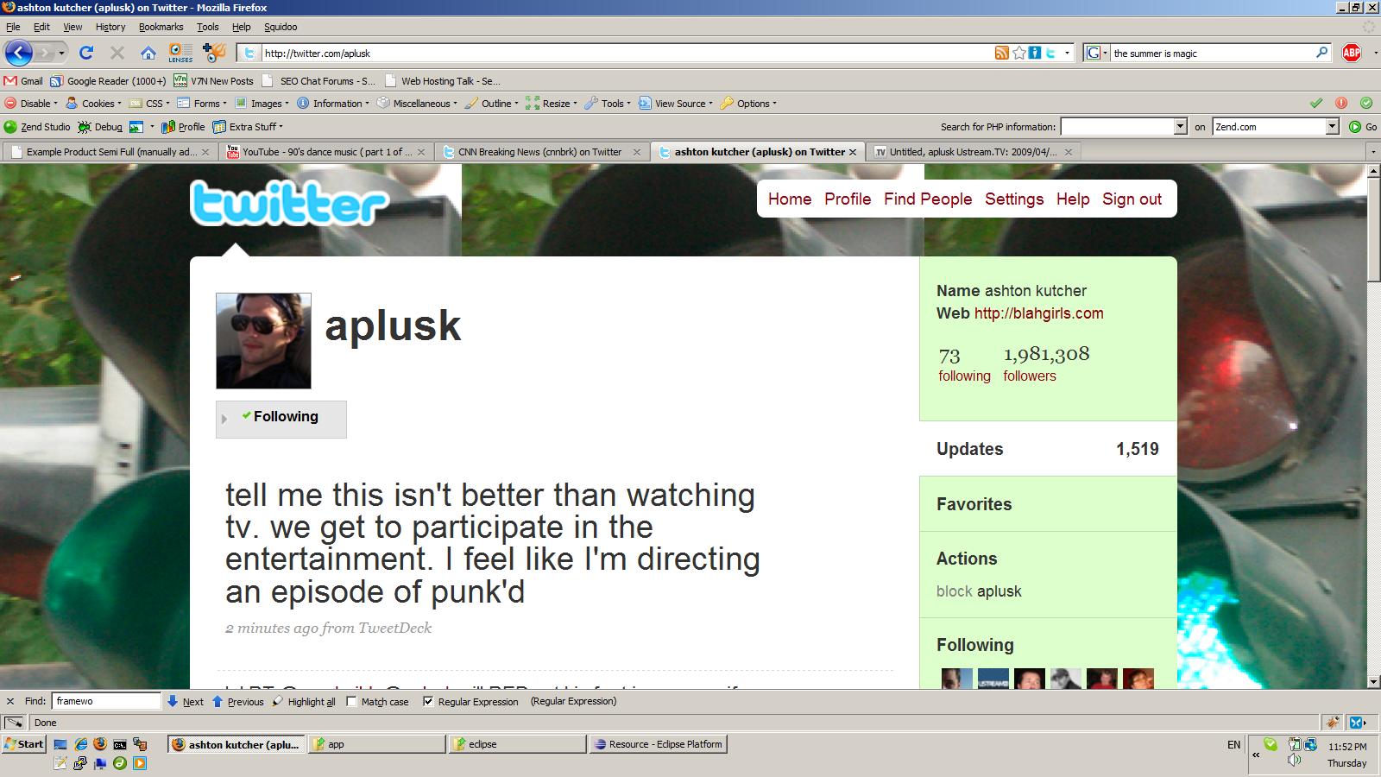1381x777 pixels.
Task: Click Highlight all in the find bar
Action: [x=304, y=702]
